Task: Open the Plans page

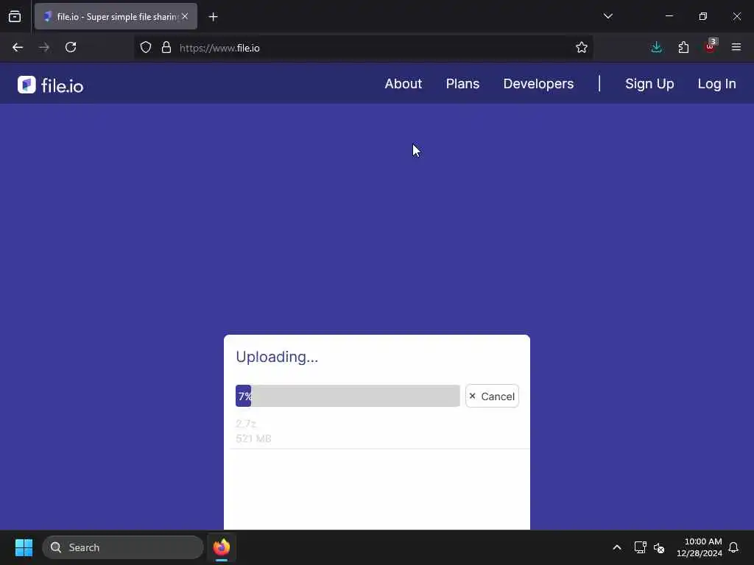Action: [x=462, y=84]
